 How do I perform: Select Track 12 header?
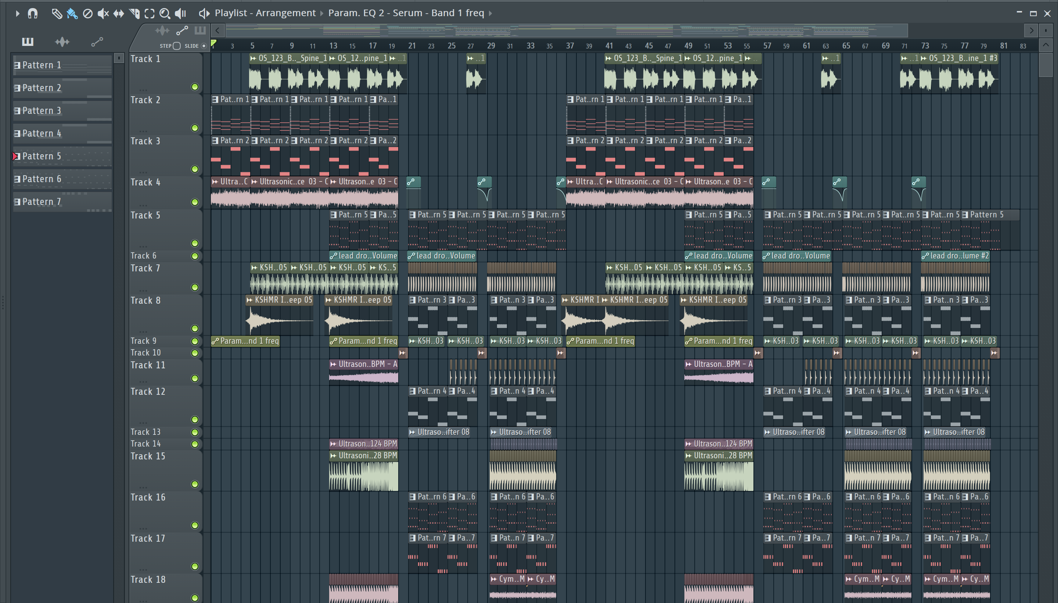point(166,406)
